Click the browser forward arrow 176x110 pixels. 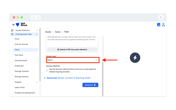(38, 17)
